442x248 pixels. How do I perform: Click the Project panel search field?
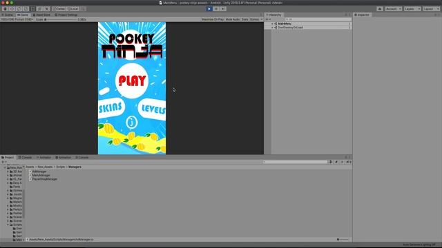coord(295,162)
